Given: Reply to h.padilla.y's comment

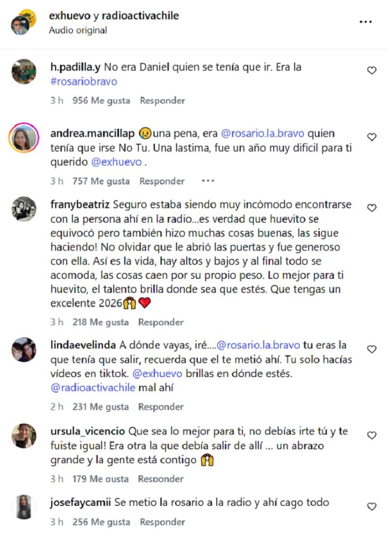Looking at the screenshot, I should 162,100.
